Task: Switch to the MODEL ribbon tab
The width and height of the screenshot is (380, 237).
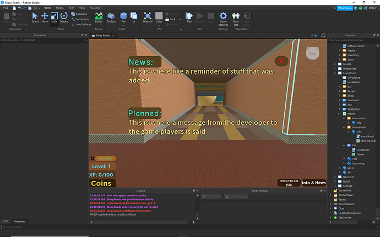Action: (x=60, y=8)
